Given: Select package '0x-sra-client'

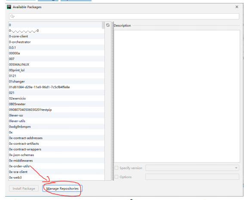Looking at the screenshot, I should [x=56, y=172].
